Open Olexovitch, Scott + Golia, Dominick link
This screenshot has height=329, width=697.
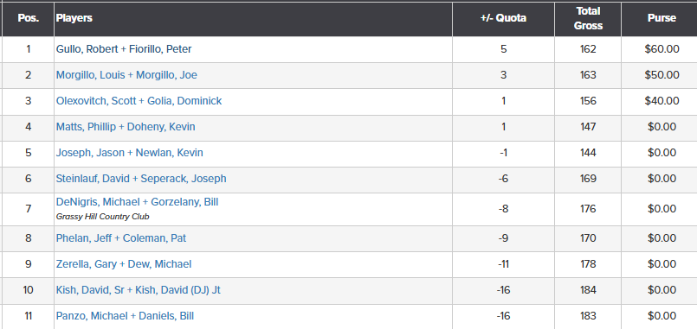click(x=139, y=101)
